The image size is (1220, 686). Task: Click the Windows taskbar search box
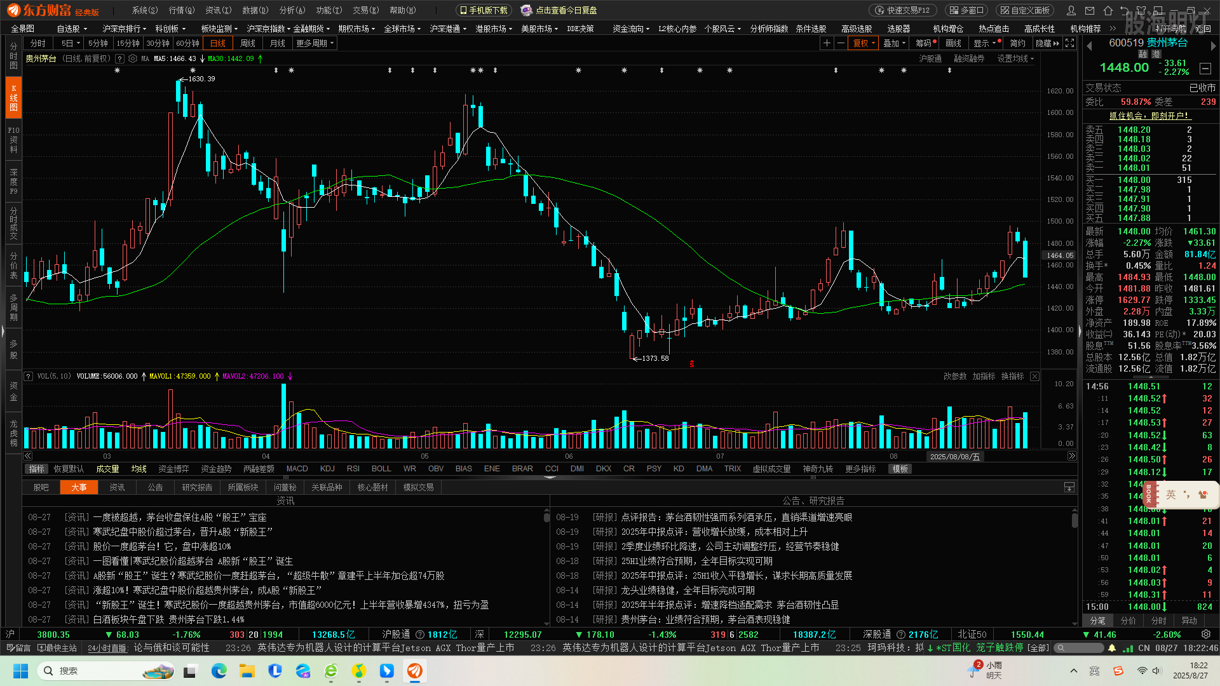coord(107,671)
